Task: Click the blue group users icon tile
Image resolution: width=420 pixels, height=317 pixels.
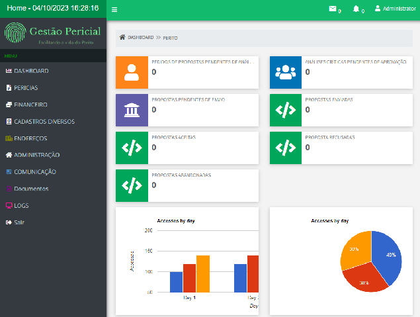Action: click(286, 73)
